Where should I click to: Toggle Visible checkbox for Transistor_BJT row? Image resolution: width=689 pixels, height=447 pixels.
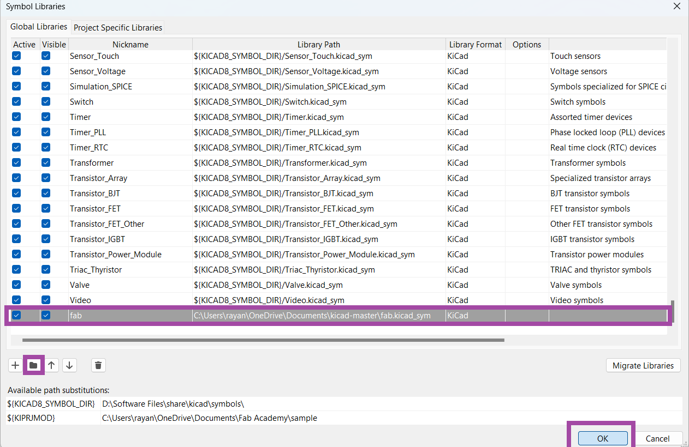(x=46, y=194)
